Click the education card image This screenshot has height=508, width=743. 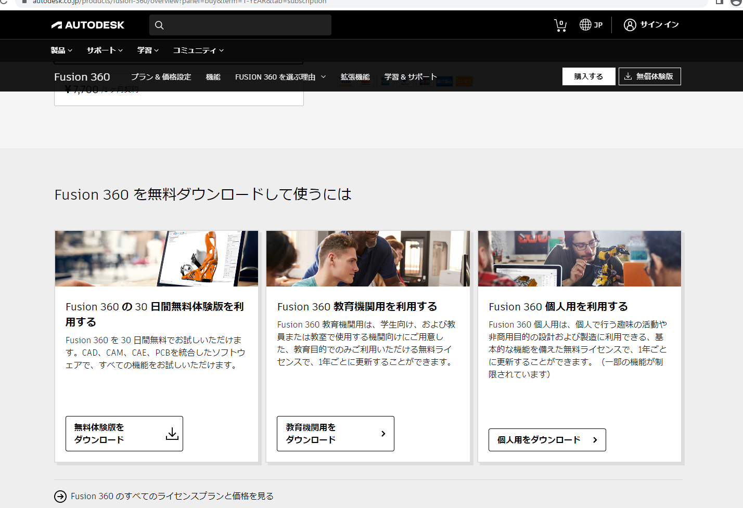pyautogui.click(x=368, y=258)
